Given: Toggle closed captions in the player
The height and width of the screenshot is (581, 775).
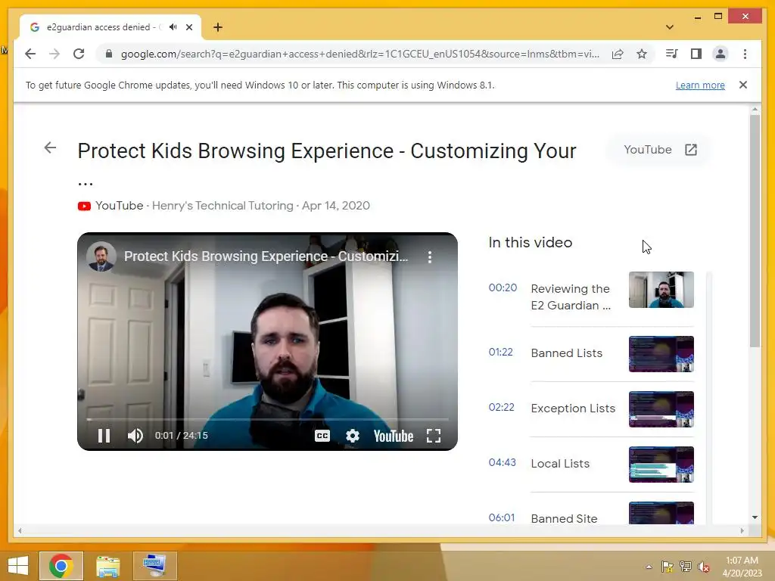Looking at the screenshot, I should pyautogui.click(x=322, y=435).
